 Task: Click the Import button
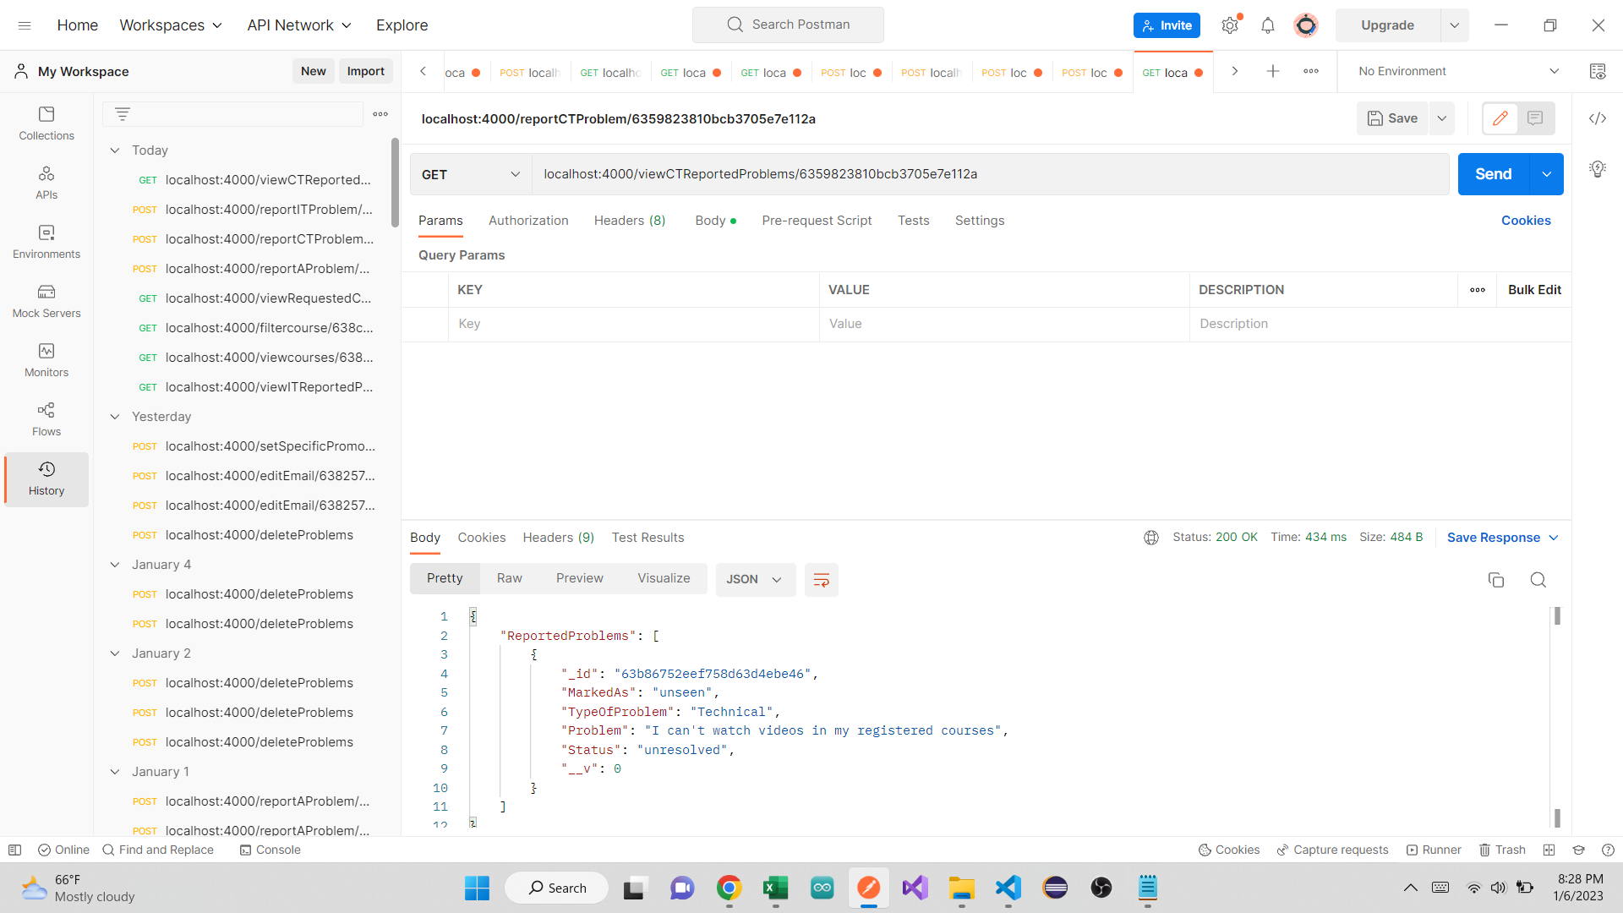365,72
